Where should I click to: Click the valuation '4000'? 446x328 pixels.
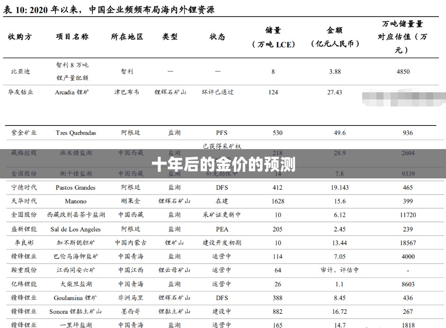pos(408,257)
